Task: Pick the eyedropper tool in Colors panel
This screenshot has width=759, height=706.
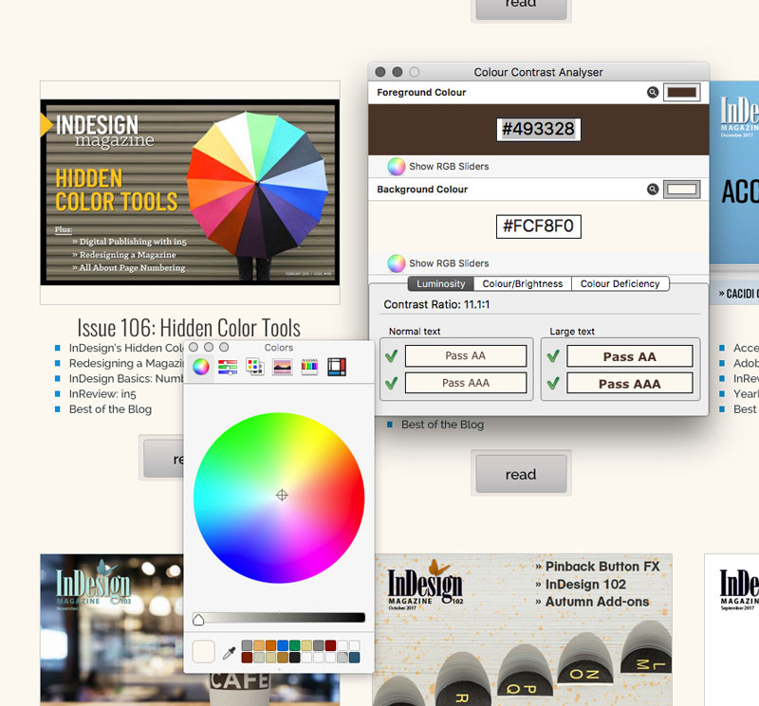Action: (x=229, y=652)
